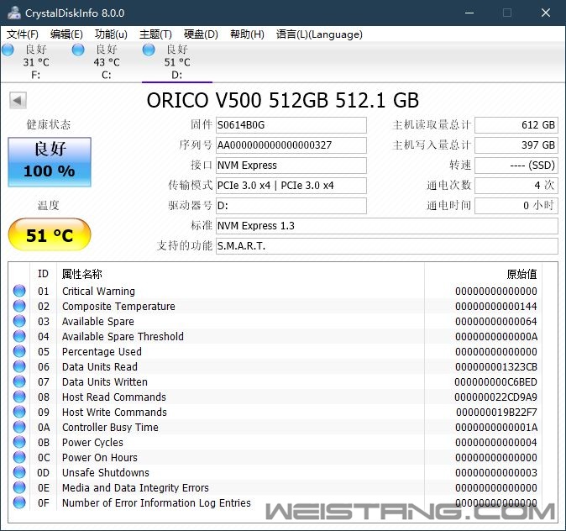Screen dimensions: 566x531
Task: Click the host reads value 612 GB
Action: click(516, 125)
